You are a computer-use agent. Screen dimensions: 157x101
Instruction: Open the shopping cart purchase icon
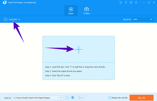pos(121,2)
